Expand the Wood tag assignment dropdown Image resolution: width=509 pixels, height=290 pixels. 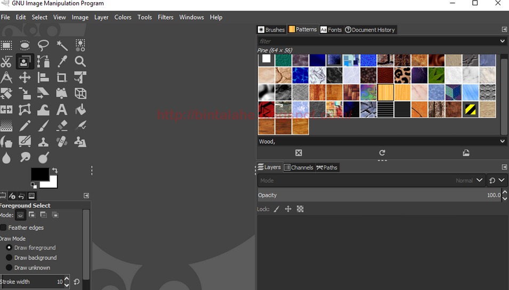click(502, 141)
